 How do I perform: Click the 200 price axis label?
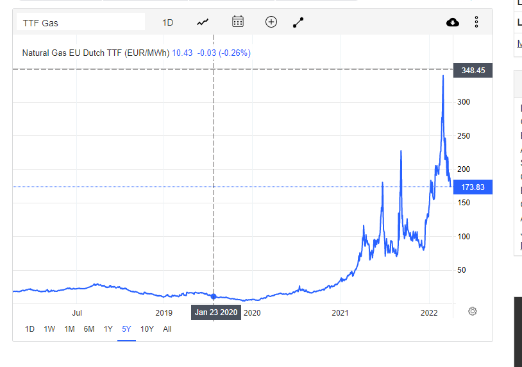point(464,169)
